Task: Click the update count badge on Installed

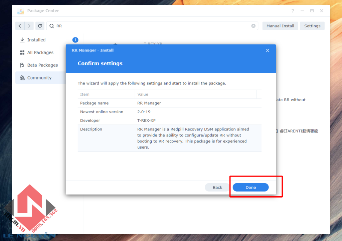Action: tap(75, 40)
